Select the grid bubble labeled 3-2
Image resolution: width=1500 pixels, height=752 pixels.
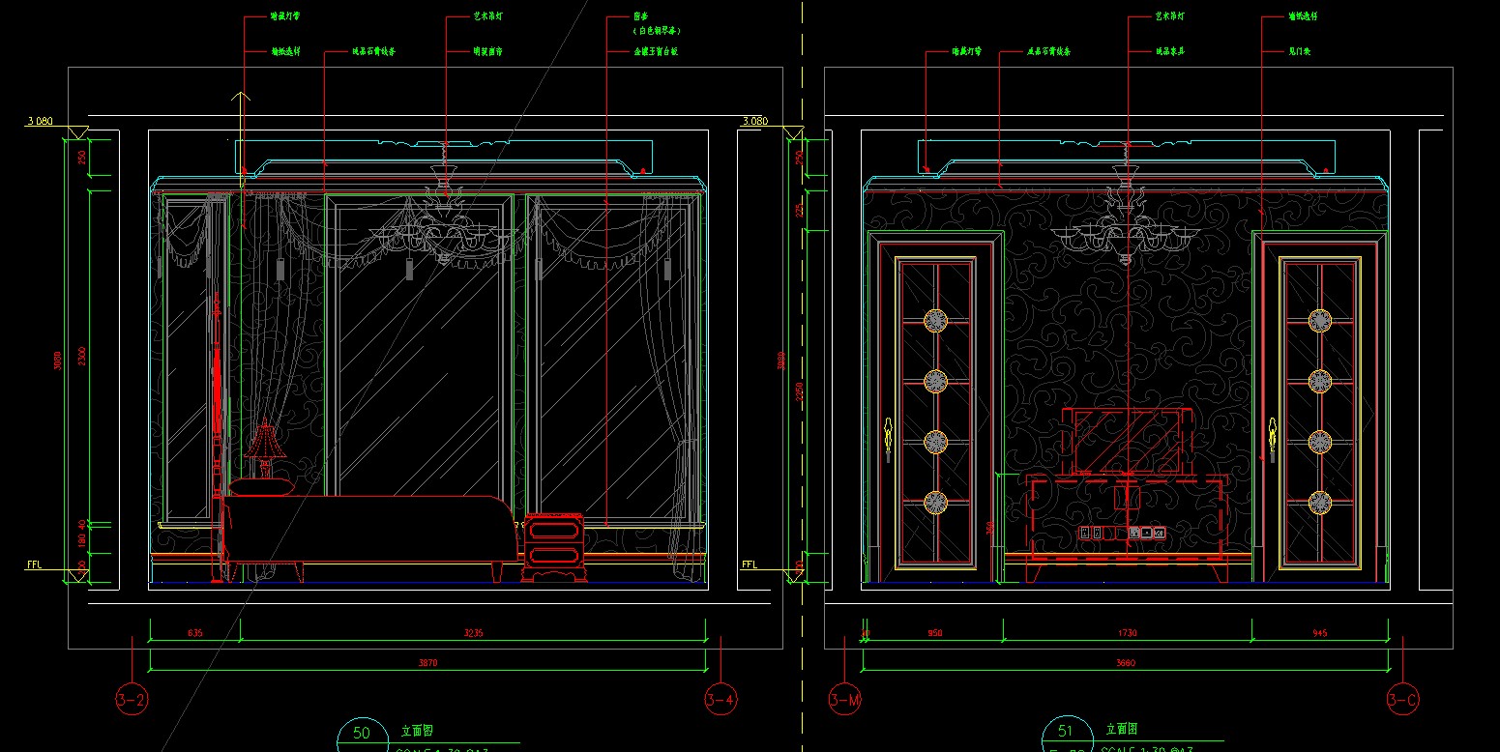132,699
